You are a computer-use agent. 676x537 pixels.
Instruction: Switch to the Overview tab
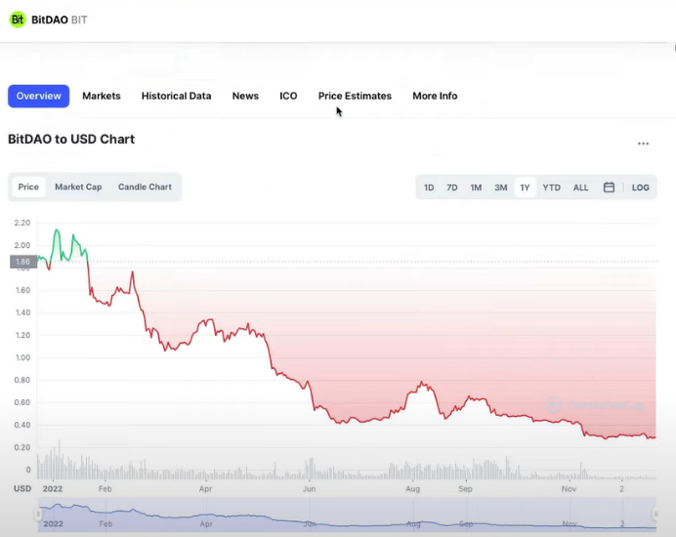38,96
